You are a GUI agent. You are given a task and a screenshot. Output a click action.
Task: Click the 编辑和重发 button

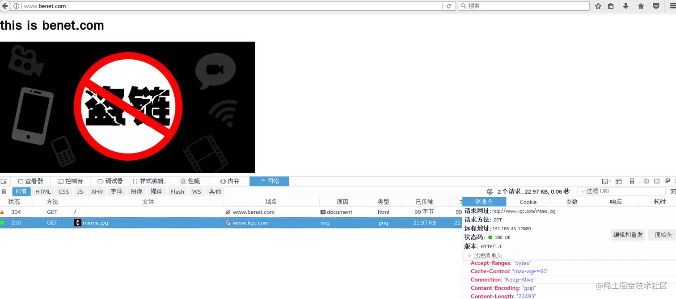point(627,234)
